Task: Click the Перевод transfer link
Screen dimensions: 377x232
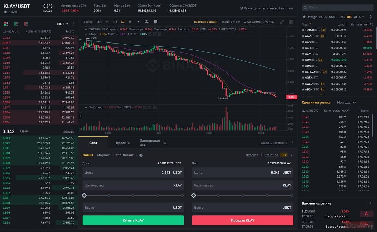Action: tap(252, 155)
